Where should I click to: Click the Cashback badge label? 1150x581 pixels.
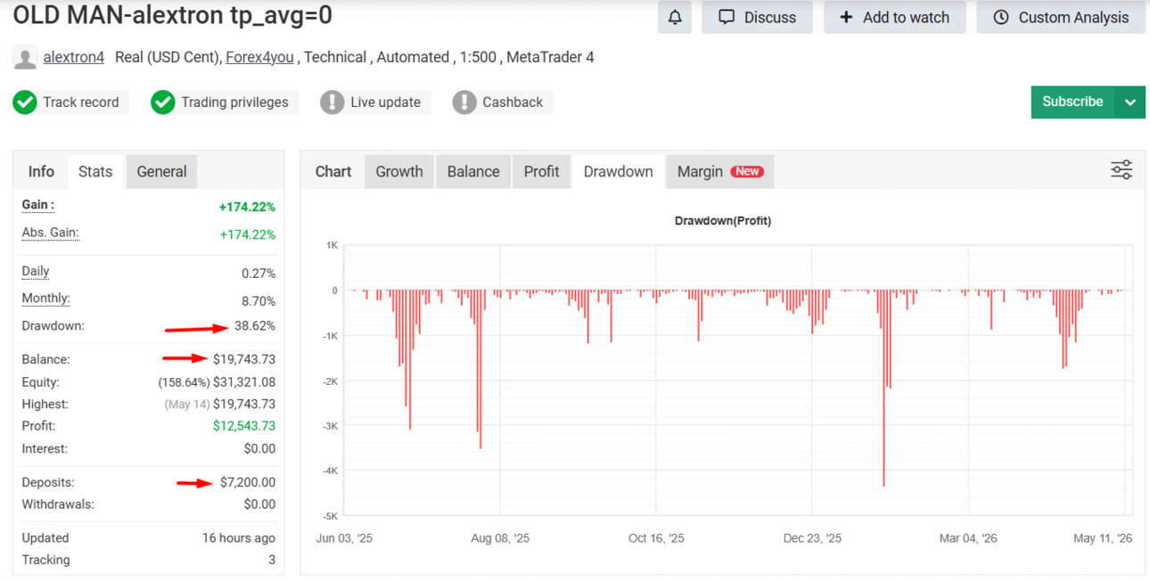[x=513, y=102]
